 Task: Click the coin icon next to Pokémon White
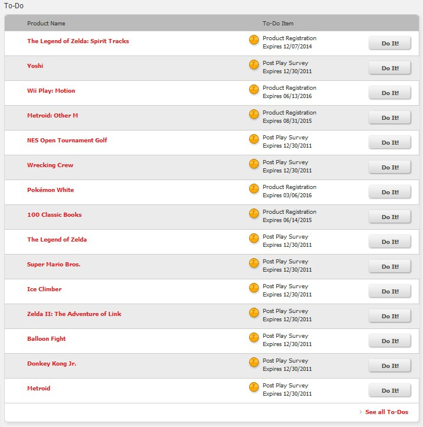click(x=254, y=188)
